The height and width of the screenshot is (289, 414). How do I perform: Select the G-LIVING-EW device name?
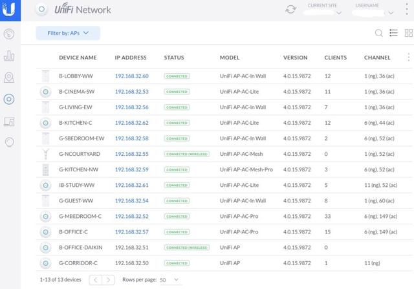click(x=76, y=107)
